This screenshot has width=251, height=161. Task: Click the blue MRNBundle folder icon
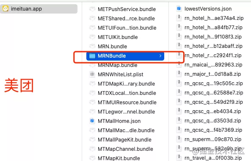coord(92,56)
